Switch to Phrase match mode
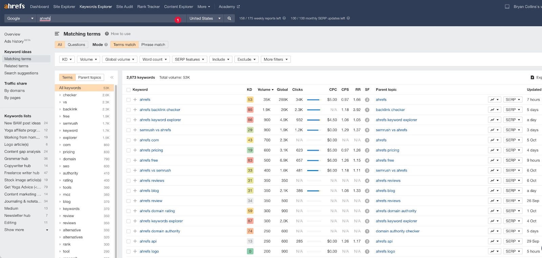542x258 pixels. point(153,45)
